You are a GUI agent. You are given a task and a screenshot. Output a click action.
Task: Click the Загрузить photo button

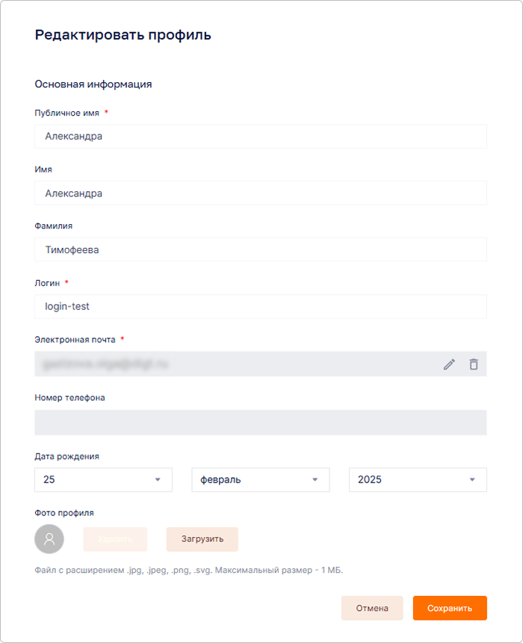pos(202,539)
